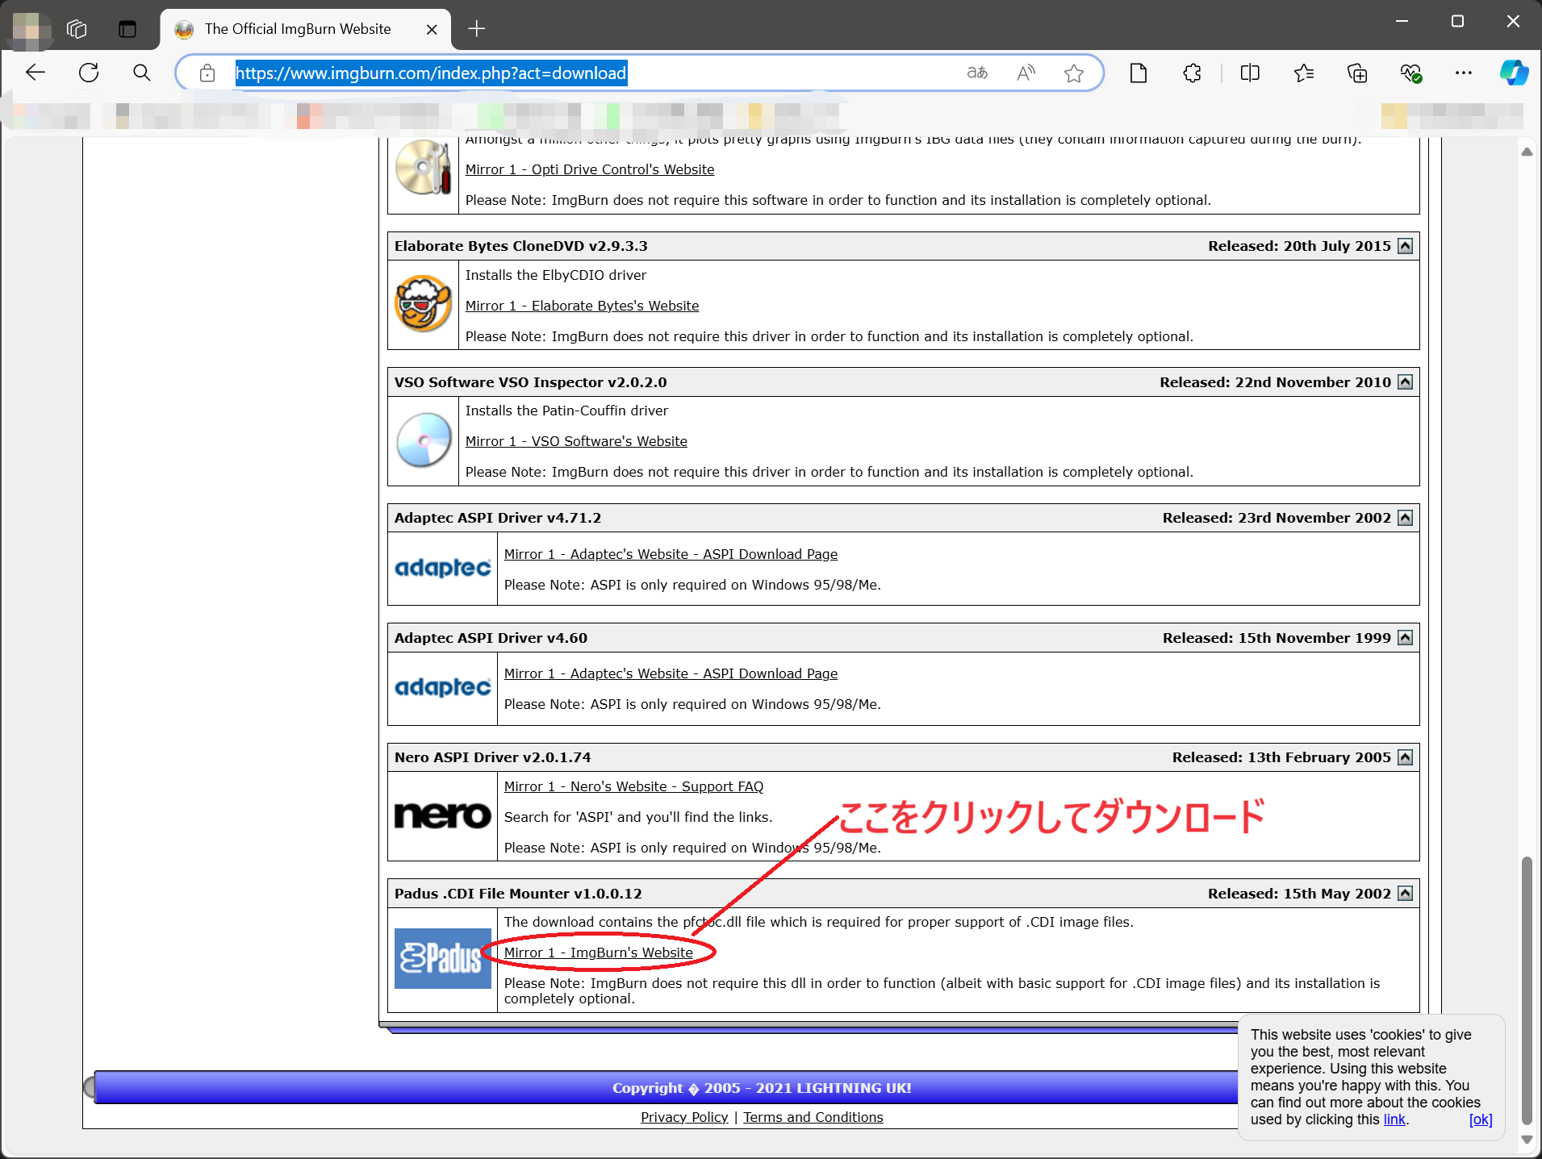Open the workspaces icon in title bar
The width and height of the screenshot is (1542, 1159).
(x=77, y=29)
